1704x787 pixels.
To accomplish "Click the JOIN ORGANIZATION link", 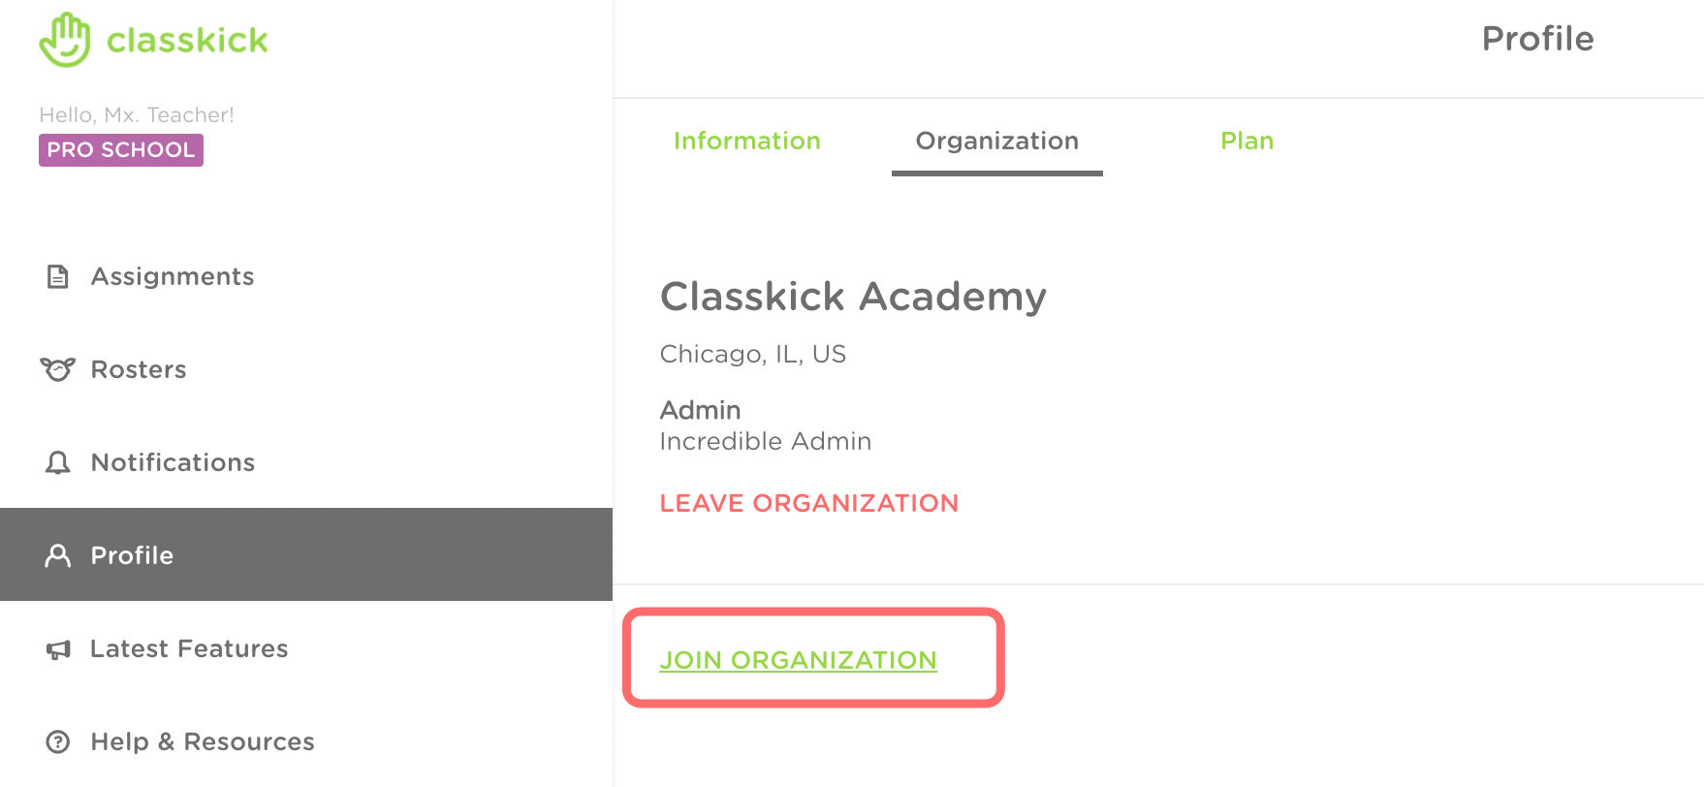I will tap(798, 660).
